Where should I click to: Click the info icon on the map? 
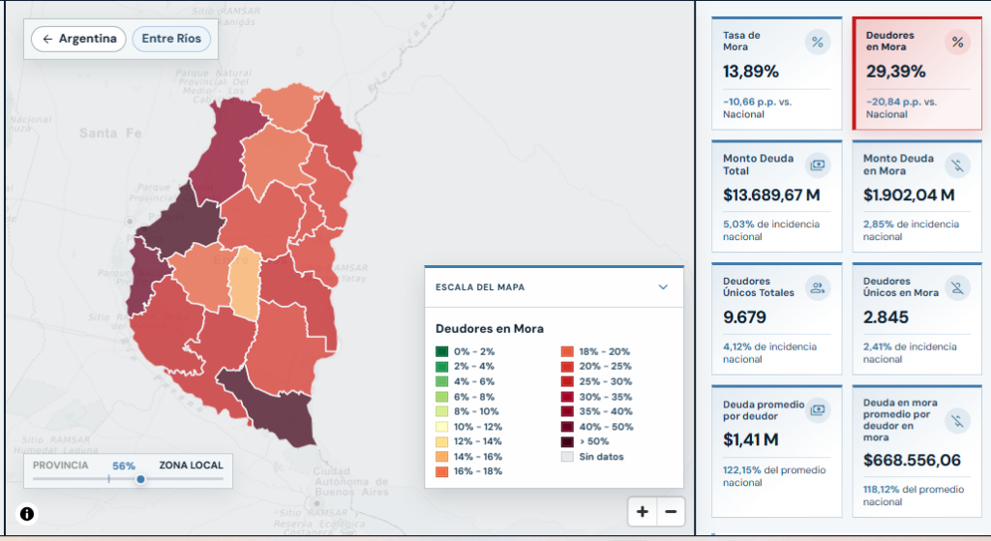point(26,514)
